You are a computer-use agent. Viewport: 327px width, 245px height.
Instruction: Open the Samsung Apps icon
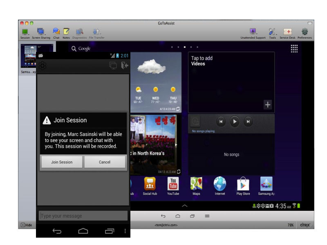click(267, 186)
